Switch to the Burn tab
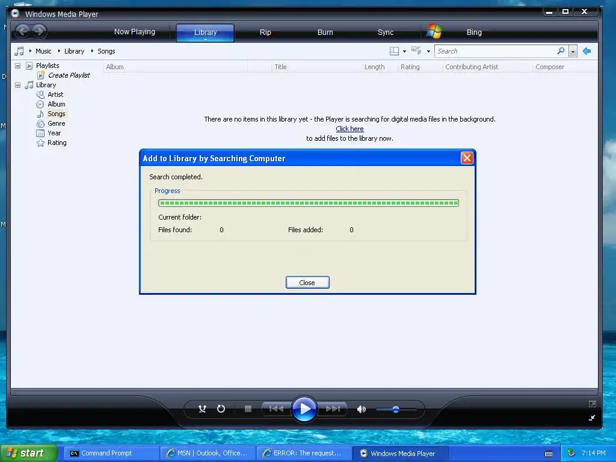The image size is (616, 462). point(325,32)
